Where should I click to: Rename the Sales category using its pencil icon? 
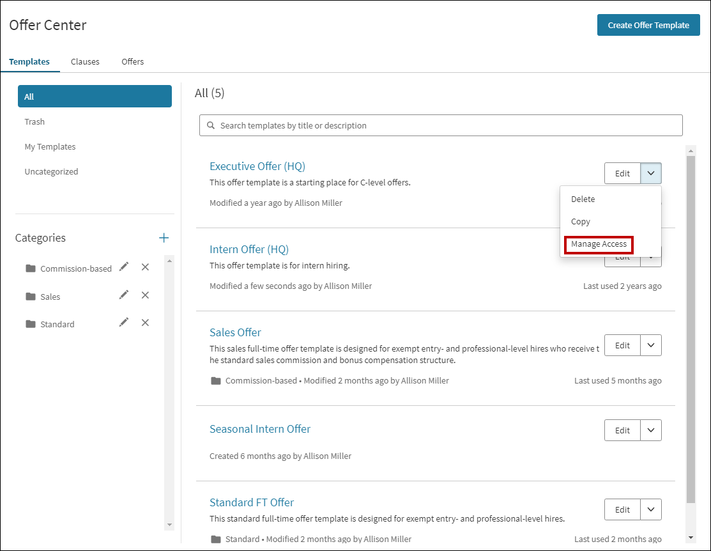coord(124,295)
